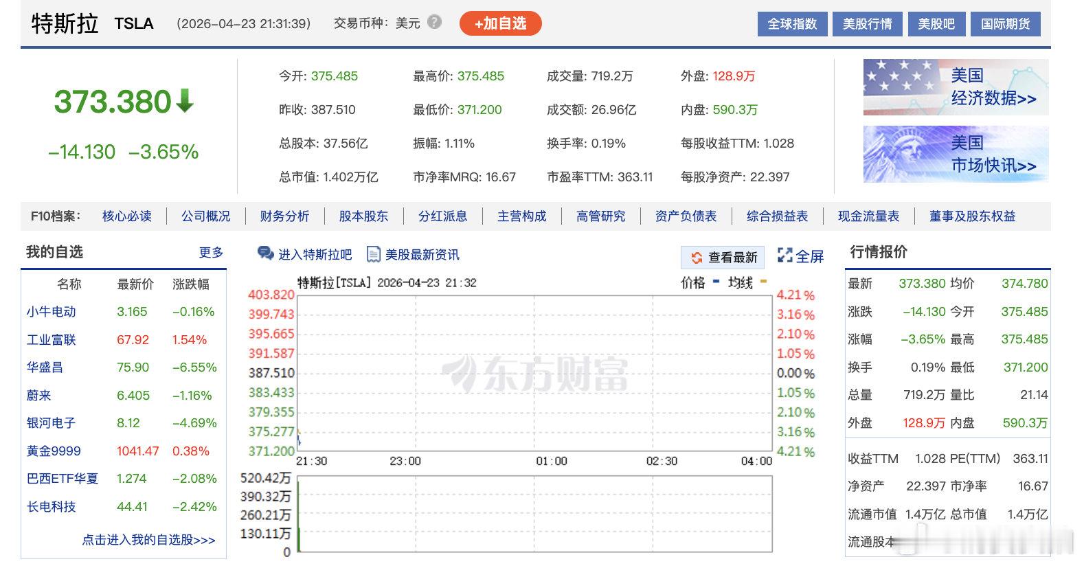Click the 最低价 value 371.200 in header
The image size is (1084, 566).
tap(479, 110)
